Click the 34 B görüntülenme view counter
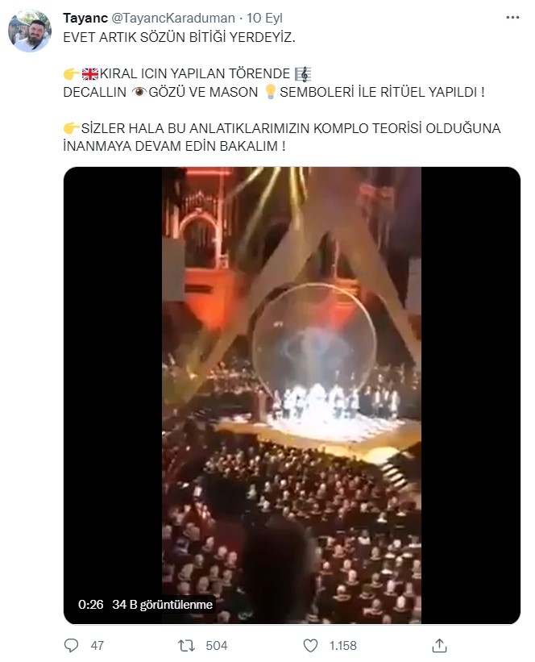The image size is (535, 662). (x=163, y=605)
